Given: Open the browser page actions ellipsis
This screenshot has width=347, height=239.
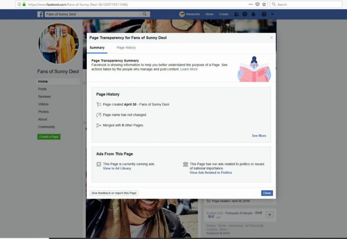Looking at the screenshot, I should click(251, 4).
